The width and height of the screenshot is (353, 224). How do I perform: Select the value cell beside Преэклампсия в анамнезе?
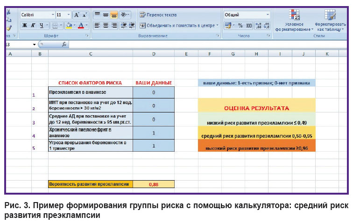coord(154,92)
